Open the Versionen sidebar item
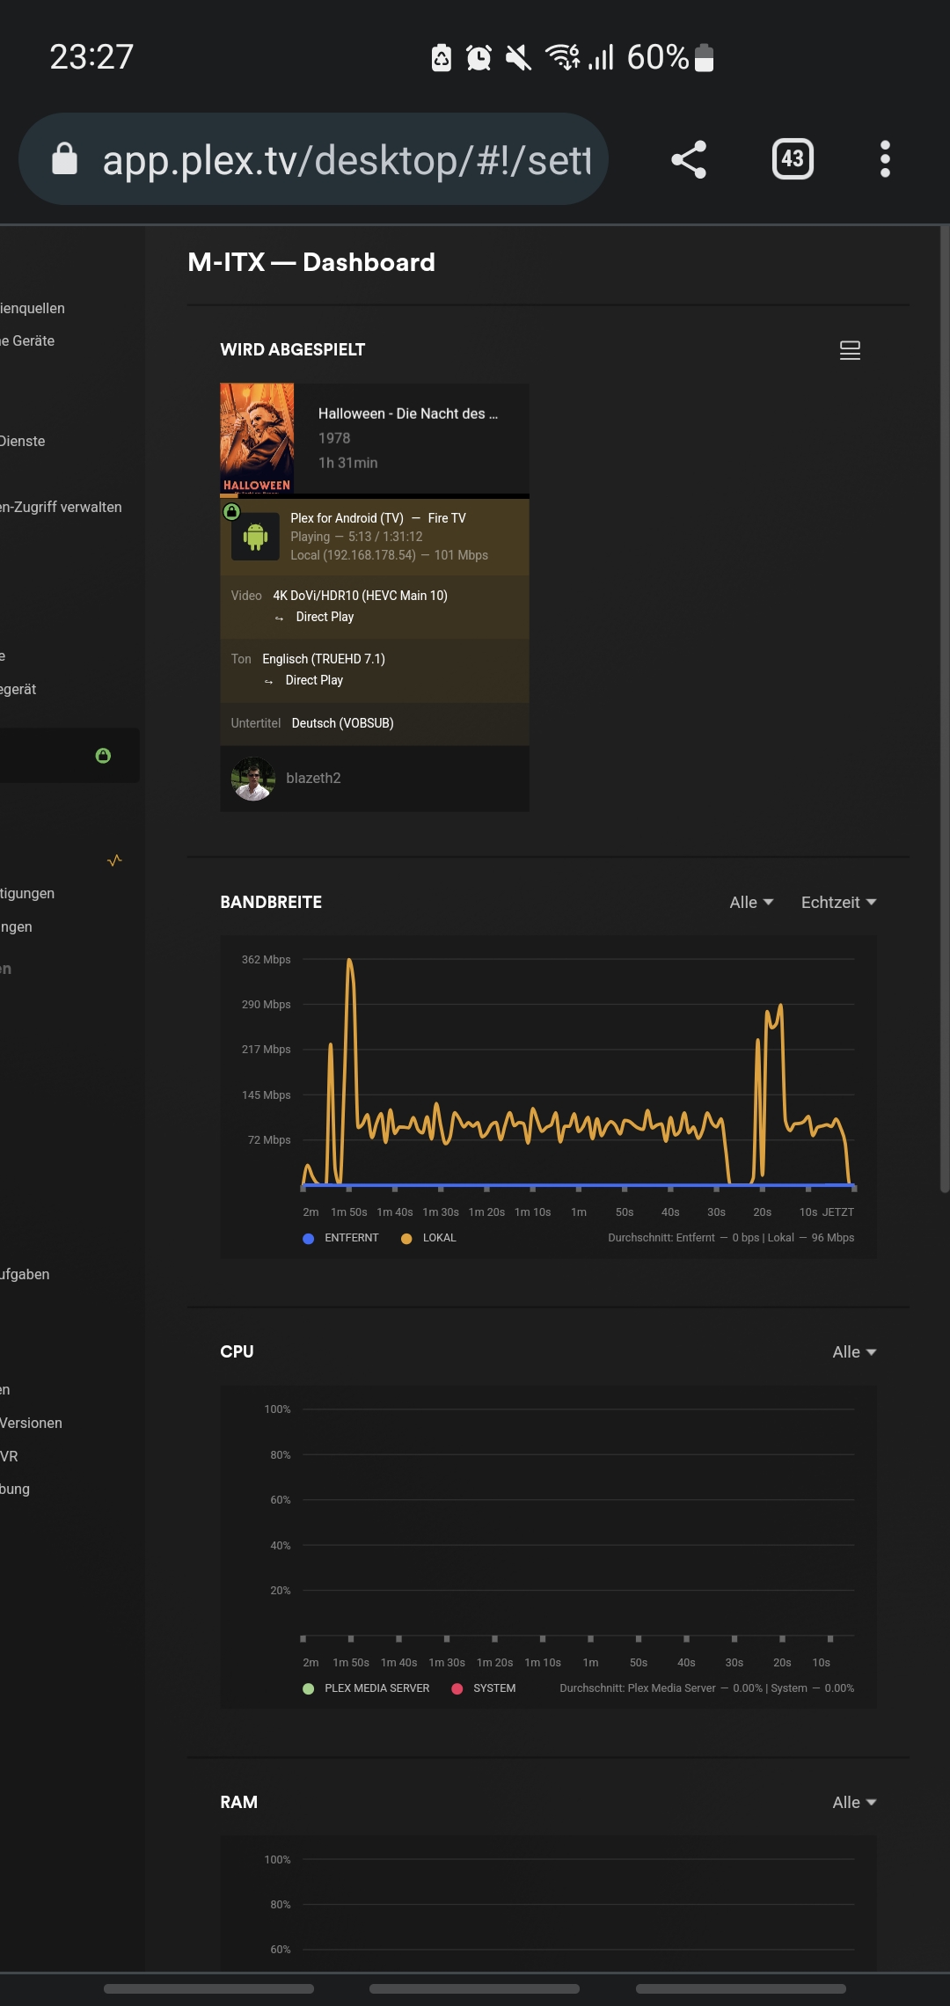Image resolution: width=950 pixels, height=2006 pixels. click(31, 1424)
